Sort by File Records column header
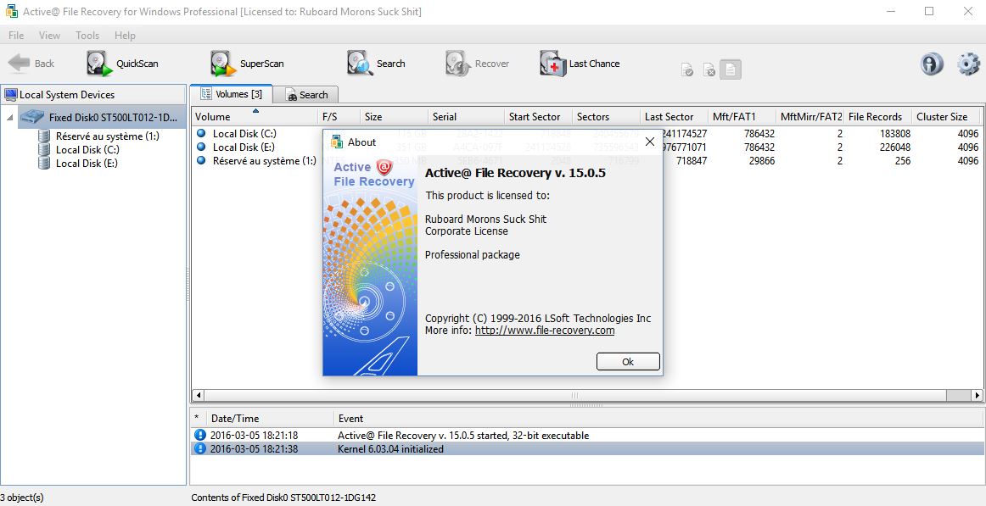 [878, 116]
